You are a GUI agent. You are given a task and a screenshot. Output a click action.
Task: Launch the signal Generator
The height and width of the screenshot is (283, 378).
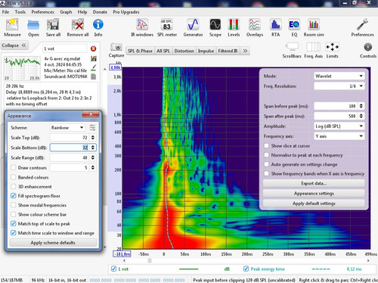[193, 25]
